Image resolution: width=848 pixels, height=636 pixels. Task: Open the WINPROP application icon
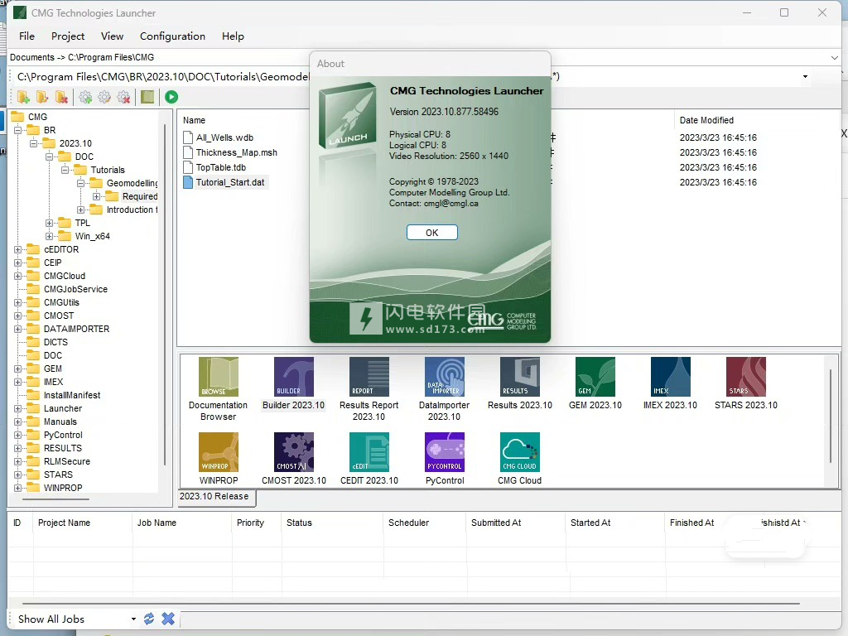point(219,452)
